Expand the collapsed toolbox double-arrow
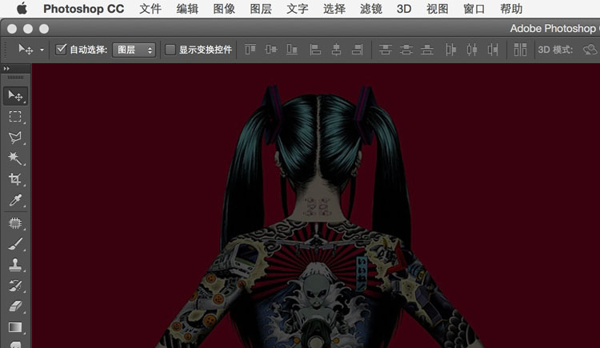Screen dimensions: 600x348 pos(6,69)
